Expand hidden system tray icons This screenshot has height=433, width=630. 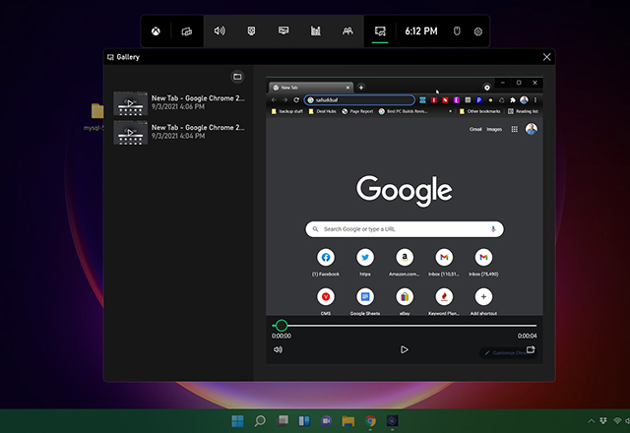[x=590, y=421]
